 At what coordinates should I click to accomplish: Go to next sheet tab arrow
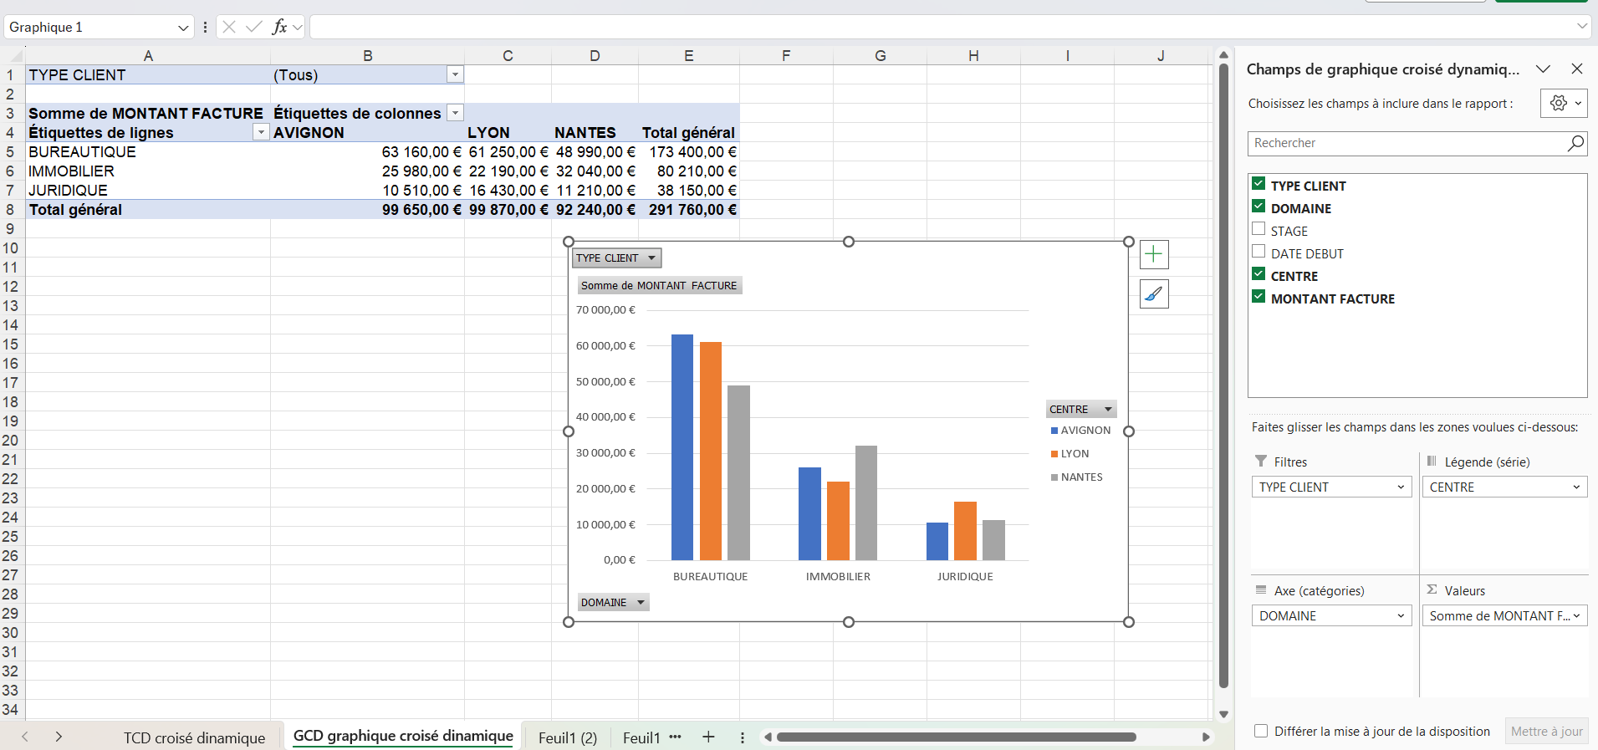pyautogui.click(x=59, y=737)
